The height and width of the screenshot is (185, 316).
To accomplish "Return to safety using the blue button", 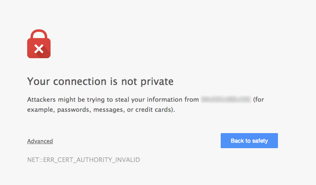I will (249, 141).
